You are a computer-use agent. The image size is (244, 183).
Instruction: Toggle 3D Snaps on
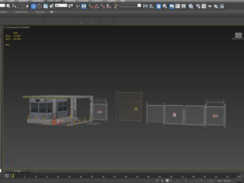[91, 6]
